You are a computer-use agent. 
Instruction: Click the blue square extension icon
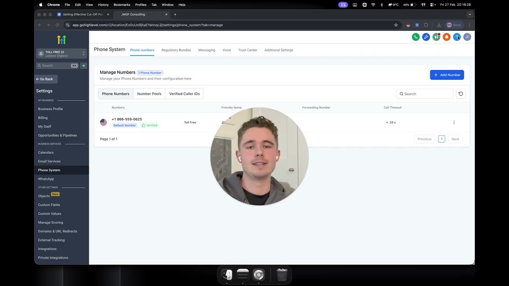pyautogui.click(x=417, y=25)
